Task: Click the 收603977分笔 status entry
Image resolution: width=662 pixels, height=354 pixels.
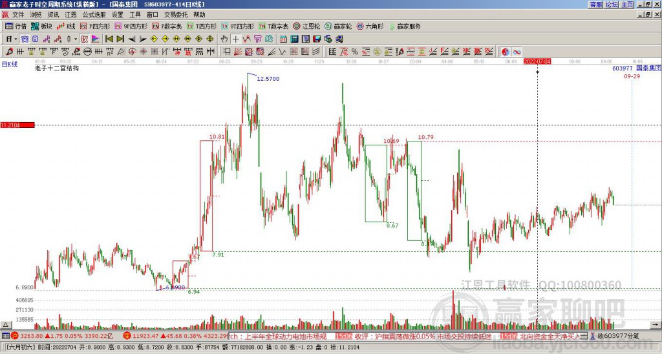Action: point(614,336)
